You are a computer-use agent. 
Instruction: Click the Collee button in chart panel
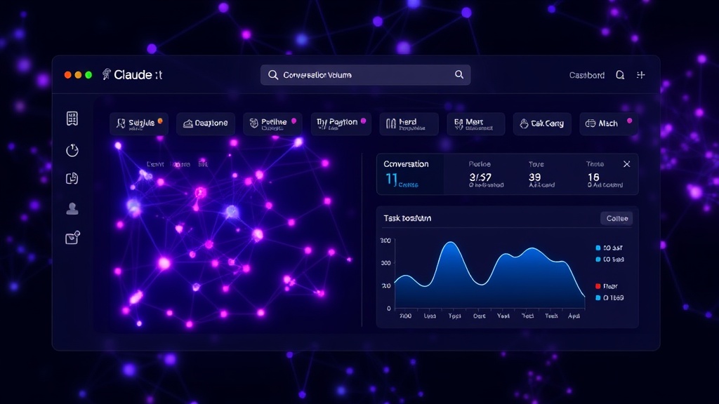click(x=616, y=219)
